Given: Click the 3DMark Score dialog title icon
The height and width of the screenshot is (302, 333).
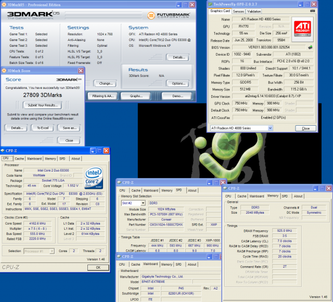Looking at the screenshot, I should 4,71.
